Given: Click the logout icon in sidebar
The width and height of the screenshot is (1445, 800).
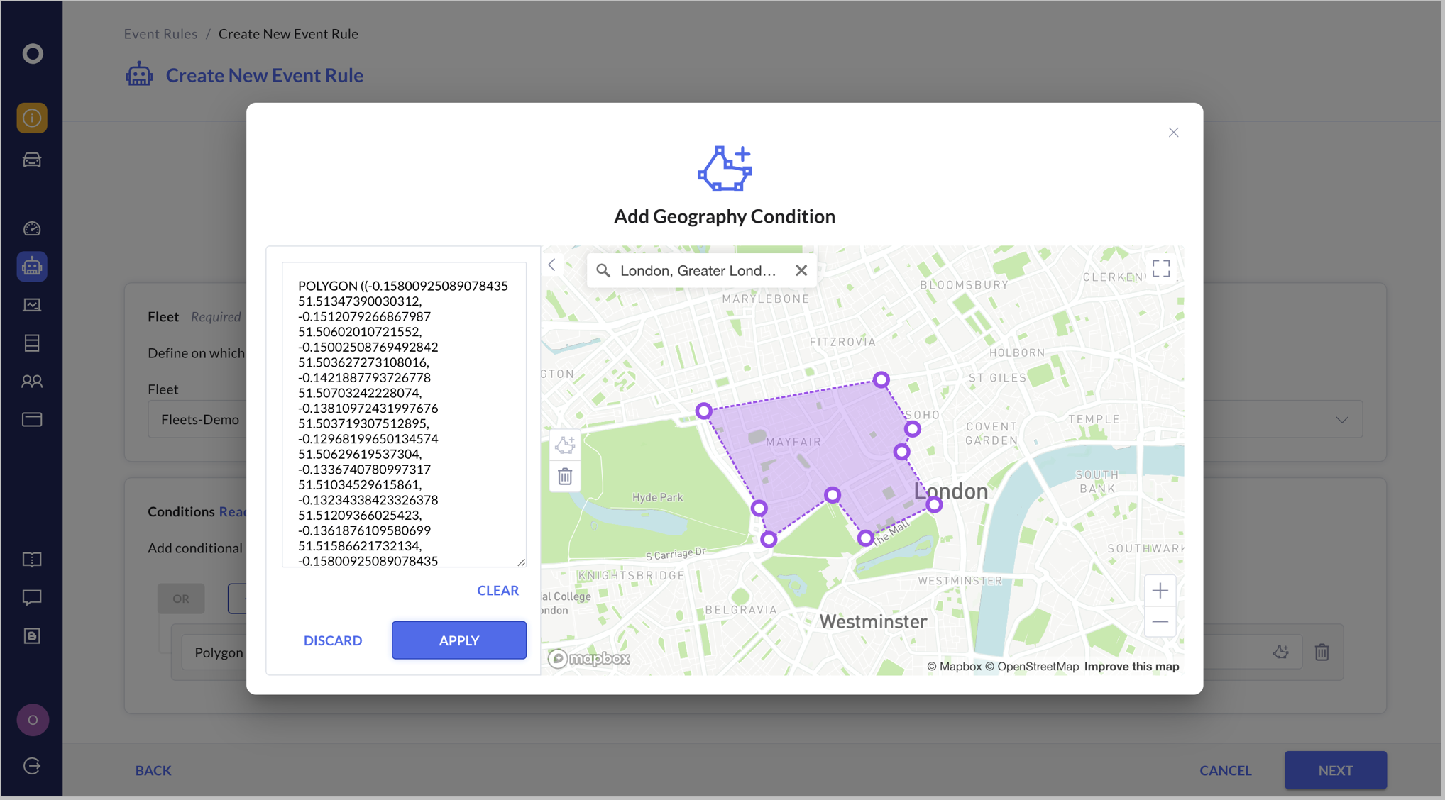Looking at the screenshot, I should tap(32, 766).
